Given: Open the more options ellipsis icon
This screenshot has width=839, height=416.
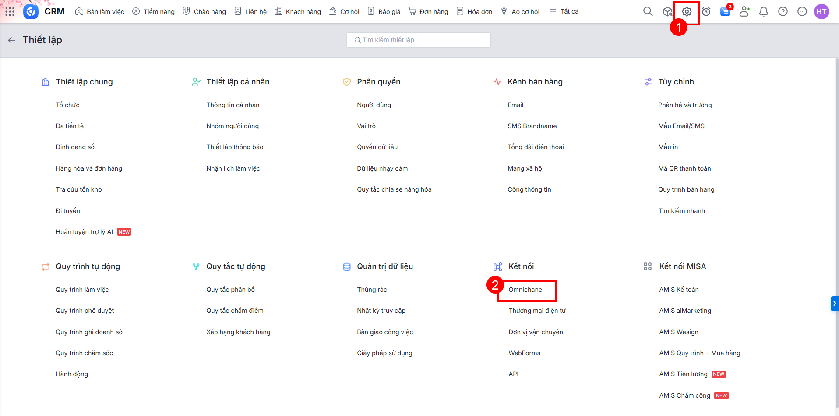Looking at the screenshot, I should 802,12.
